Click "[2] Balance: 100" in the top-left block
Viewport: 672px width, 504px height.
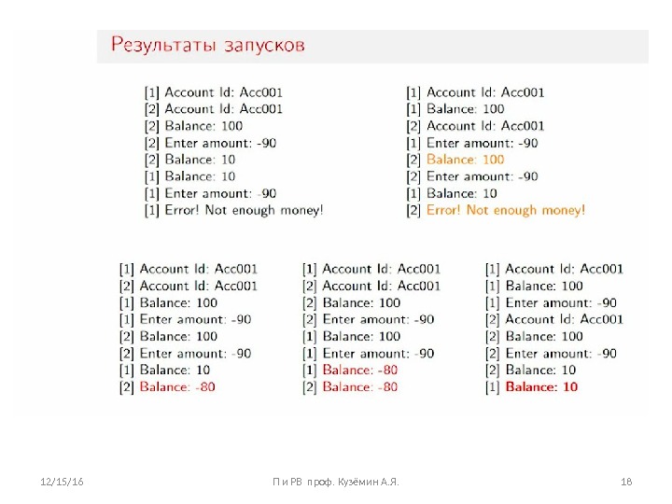tap(193, 126)
